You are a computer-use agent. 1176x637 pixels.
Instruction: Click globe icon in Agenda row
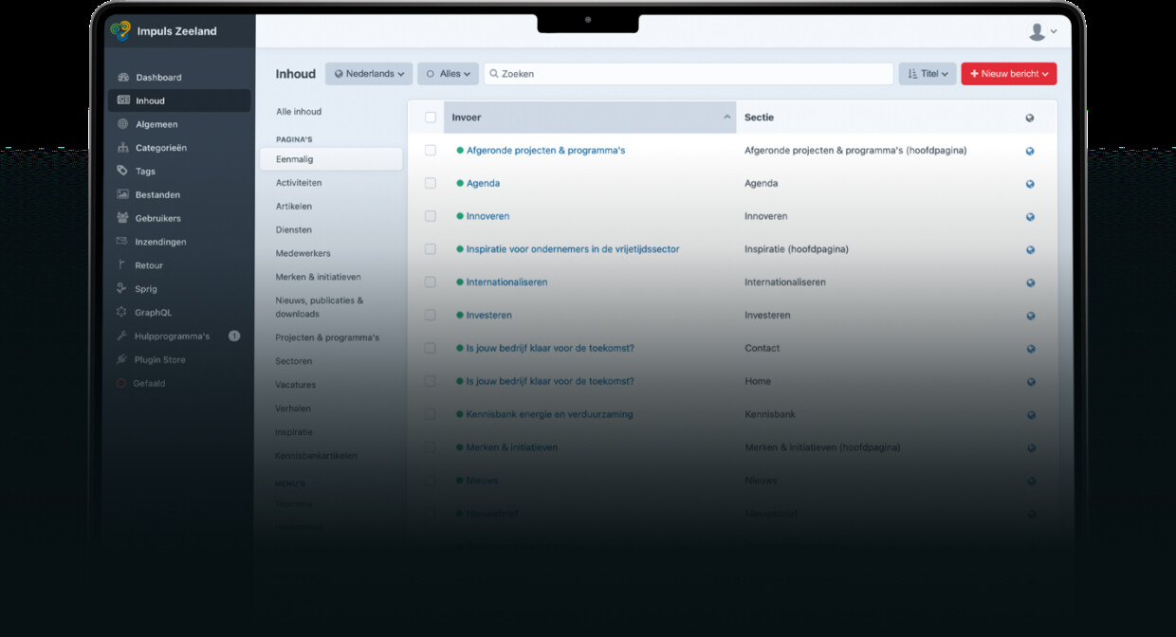[x=1030, y=184]
